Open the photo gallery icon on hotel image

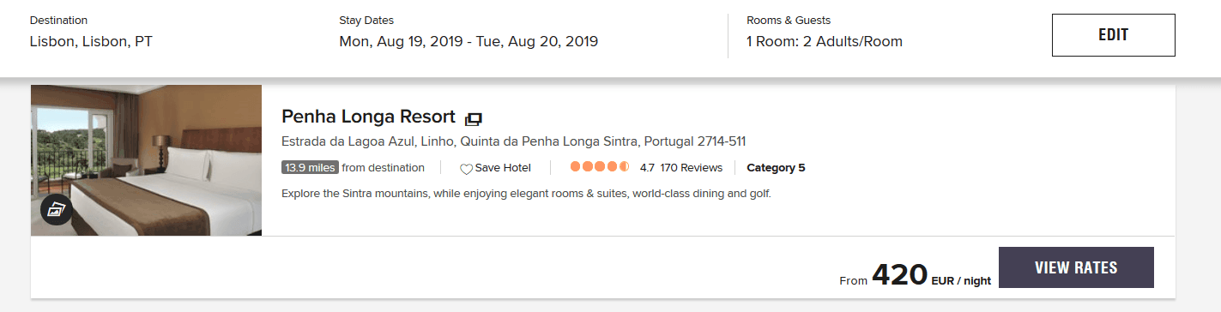[x=56, y=209]
